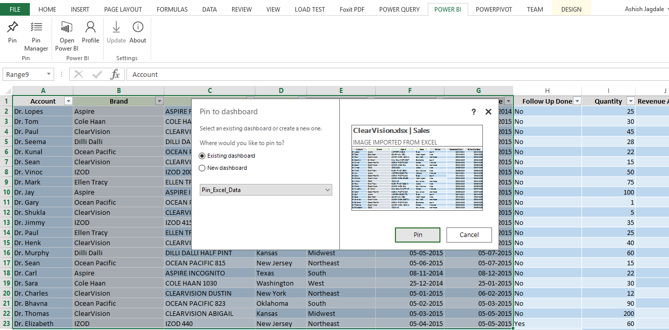The width and height of the screenshot is (669, 330).
Task: Open the Profile icon
Action: [91, 28]
